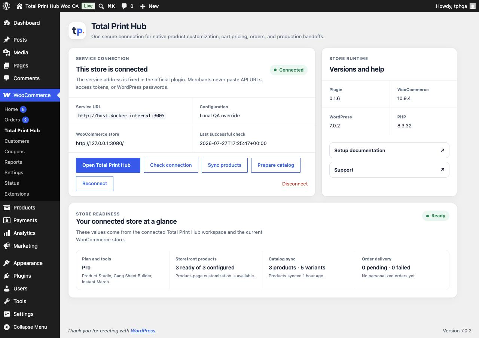Click the Plugins plug icon
479x338 pixels.
point(7,276)
